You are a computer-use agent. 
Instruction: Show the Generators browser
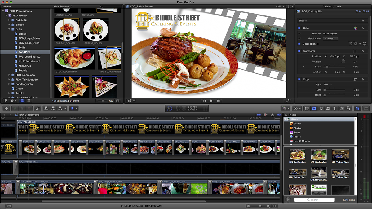342,108
